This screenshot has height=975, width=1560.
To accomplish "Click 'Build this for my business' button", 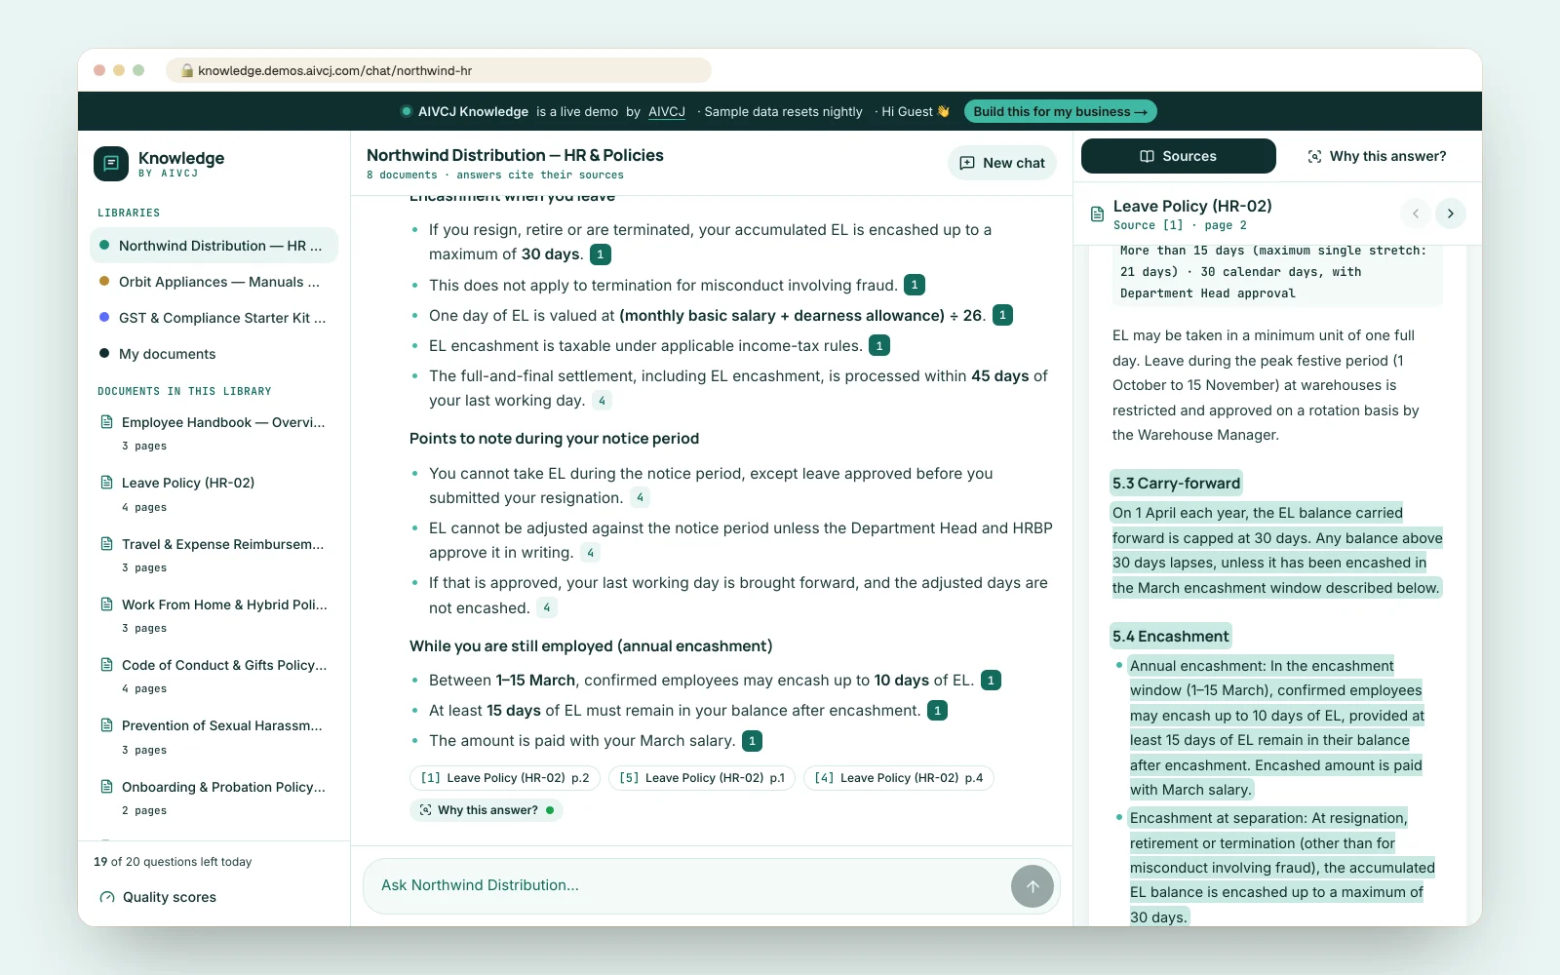I will click(1060, 111).
